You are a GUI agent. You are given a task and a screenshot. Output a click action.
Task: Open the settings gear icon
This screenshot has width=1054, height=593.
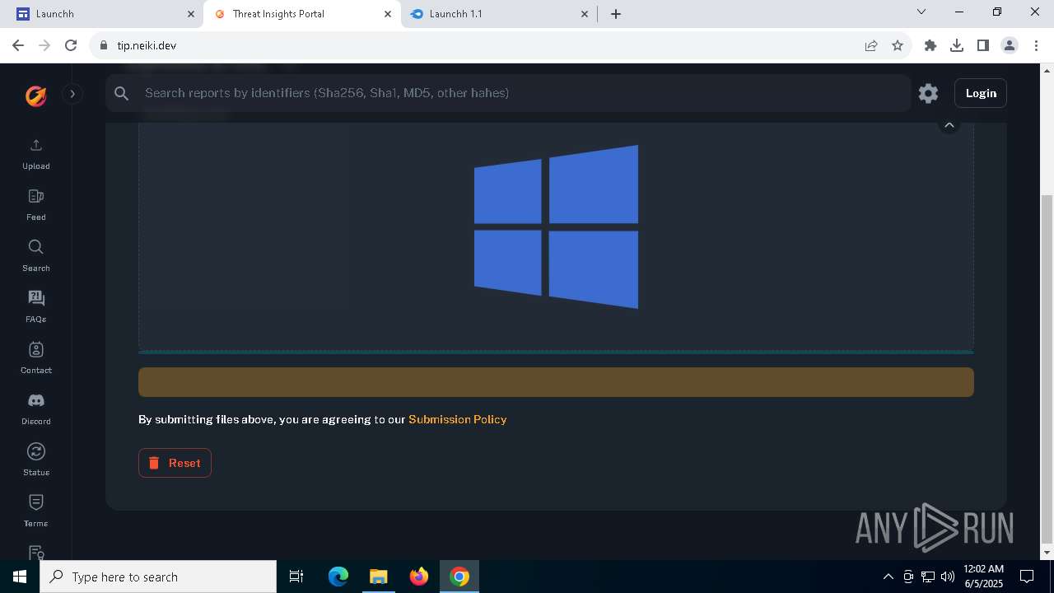coord(928,93)
